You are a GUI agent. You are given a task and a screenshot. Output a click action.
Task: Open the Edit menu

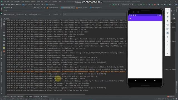click(8, 2)
